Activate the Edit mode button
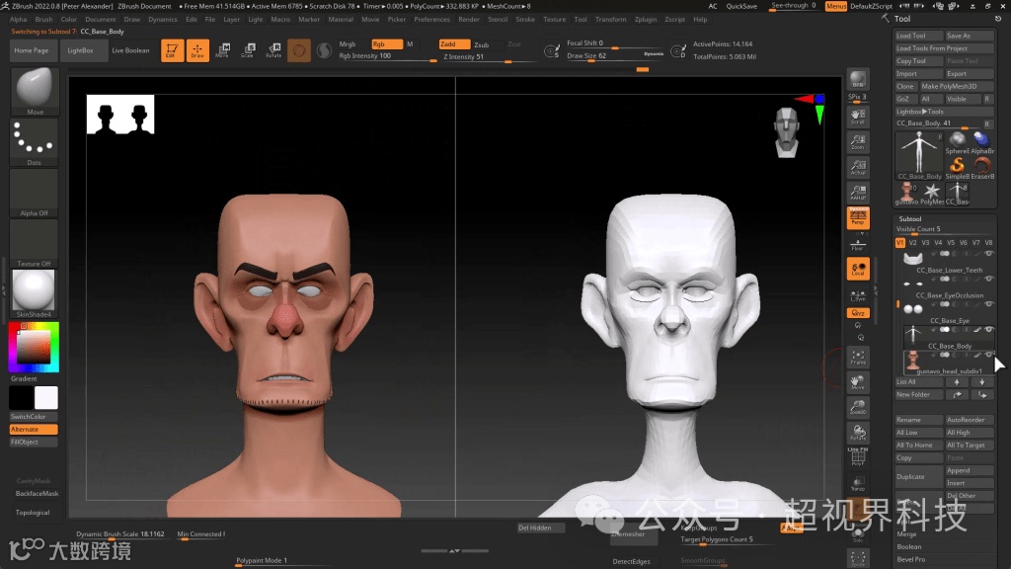 [x=172, y=50]
